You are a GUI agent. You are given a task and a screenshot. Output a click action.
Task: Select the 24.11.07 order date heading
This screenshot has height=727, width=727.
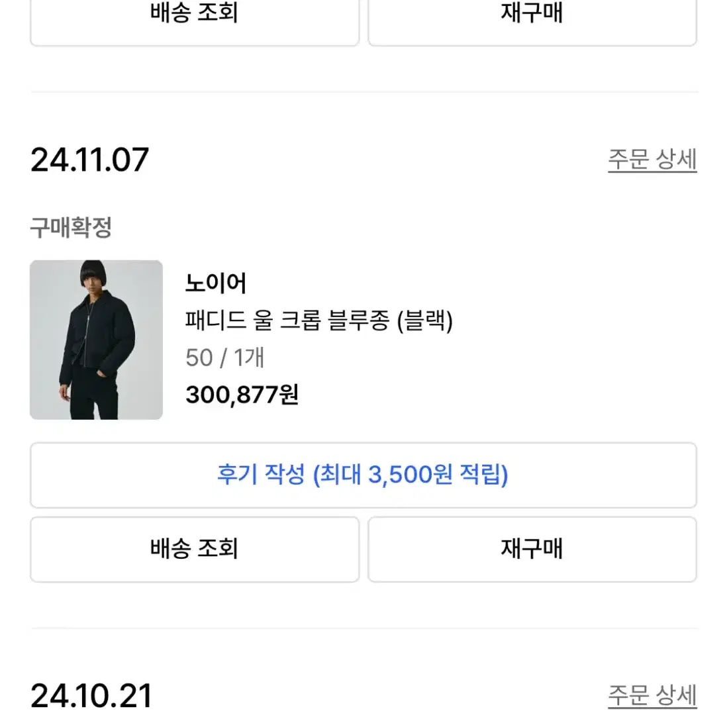point(89,160)
